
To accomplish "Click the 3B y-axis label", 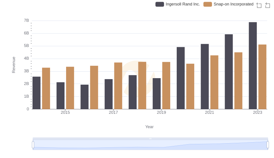I will click(26, 71).
